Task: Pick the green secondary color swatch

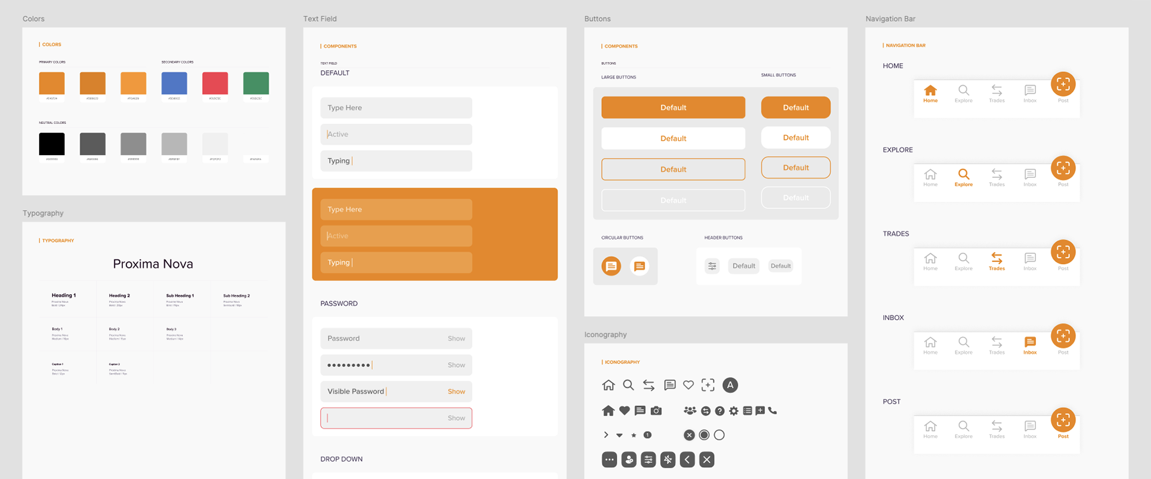Action: click(256, 83)
